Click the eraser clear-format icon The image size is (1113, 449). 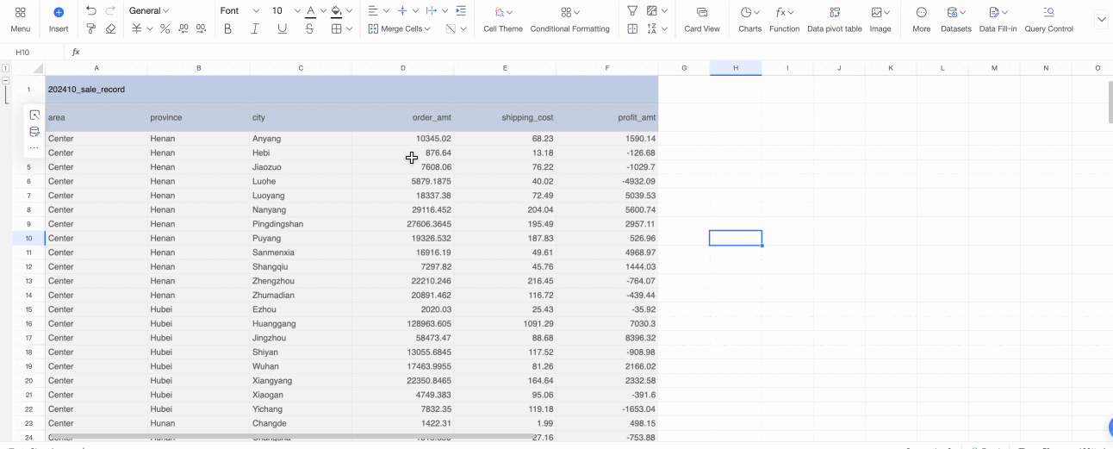110,28
